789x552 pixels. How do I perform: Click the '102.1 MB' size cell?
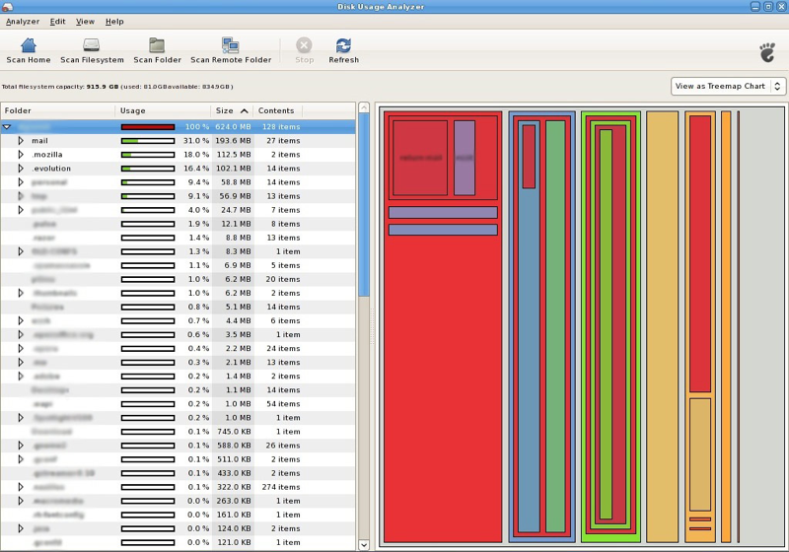point(234,169)
